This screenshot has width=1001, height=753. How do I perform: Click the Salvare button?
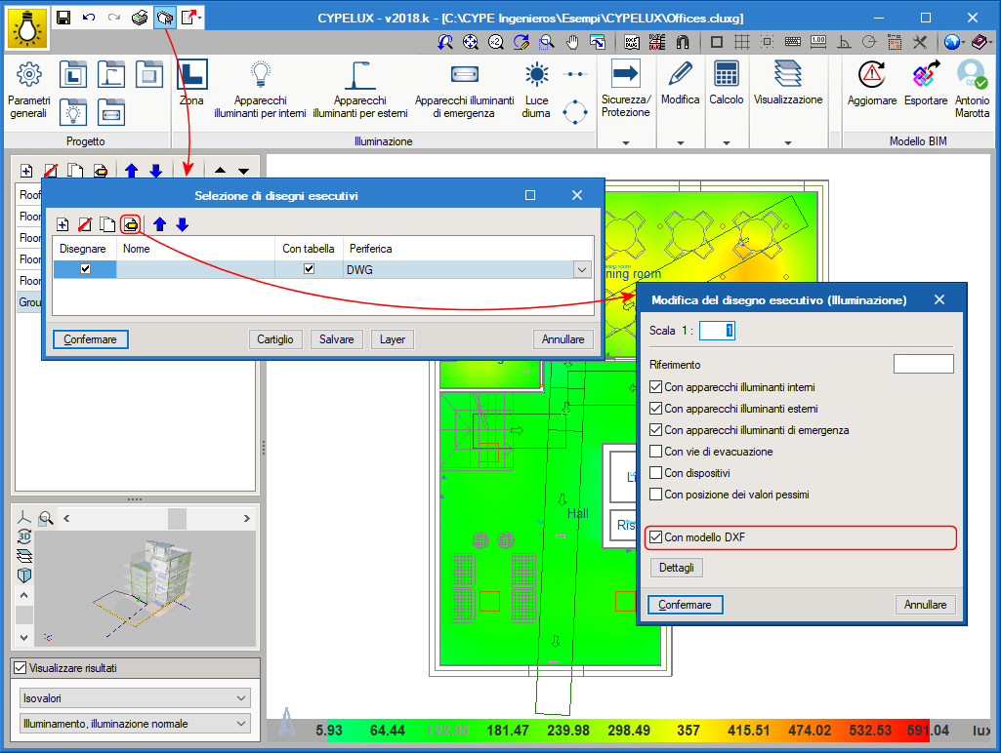click(x=336, y=339)
